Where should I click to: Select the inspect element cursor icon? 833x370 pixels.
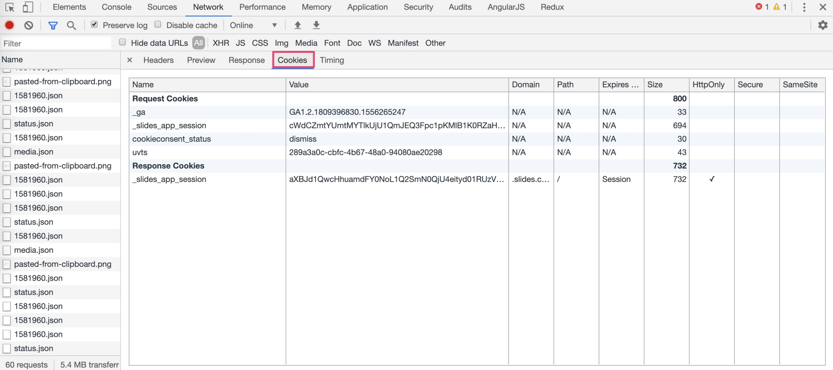point(10,7)
